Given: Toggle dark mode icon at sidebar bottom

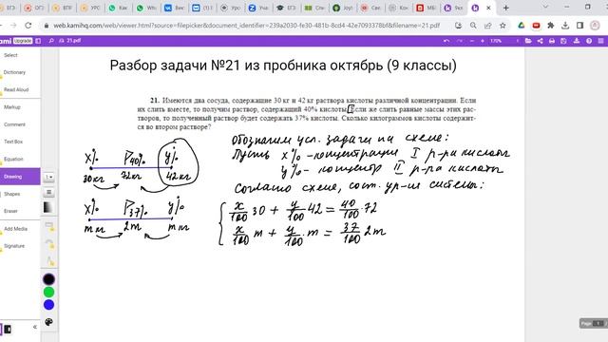Looking at the screenshot, I should 8,330.
